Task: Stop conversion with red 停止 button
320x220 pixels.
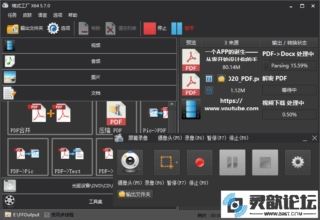Action: point(150,29)
